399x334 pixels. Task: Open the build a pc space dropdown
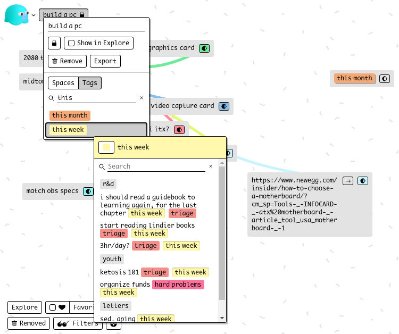[x=63, y=15]
